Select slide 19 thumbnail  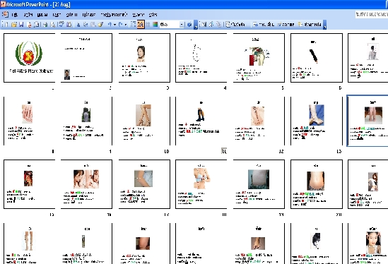coord(259,184)
